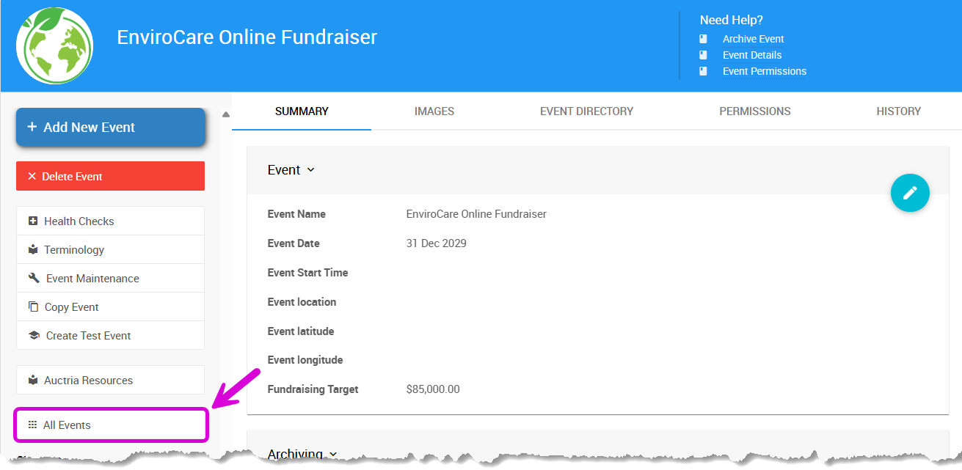View the History tab

point(898,111)
